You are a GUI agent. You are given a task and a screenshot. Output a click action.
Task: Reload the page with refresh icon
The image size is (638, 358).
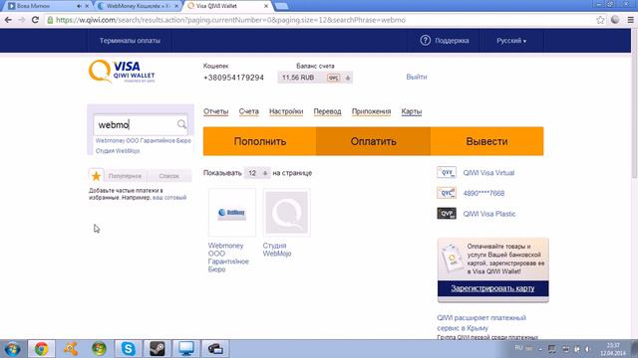click(x=35, y=20)
